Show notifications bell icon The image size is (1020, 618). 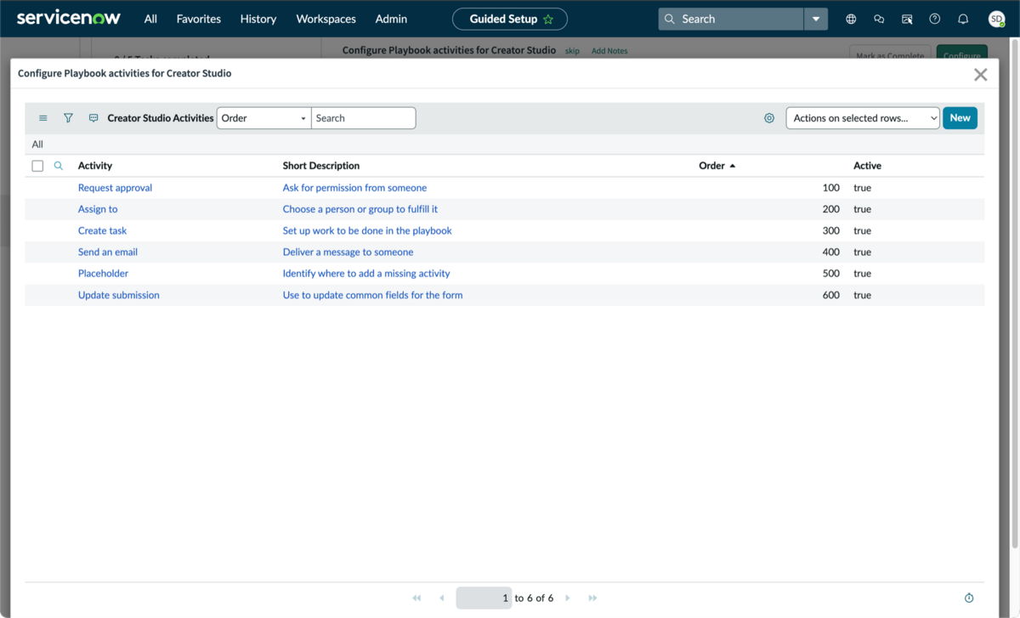click(x=963, y=19)
